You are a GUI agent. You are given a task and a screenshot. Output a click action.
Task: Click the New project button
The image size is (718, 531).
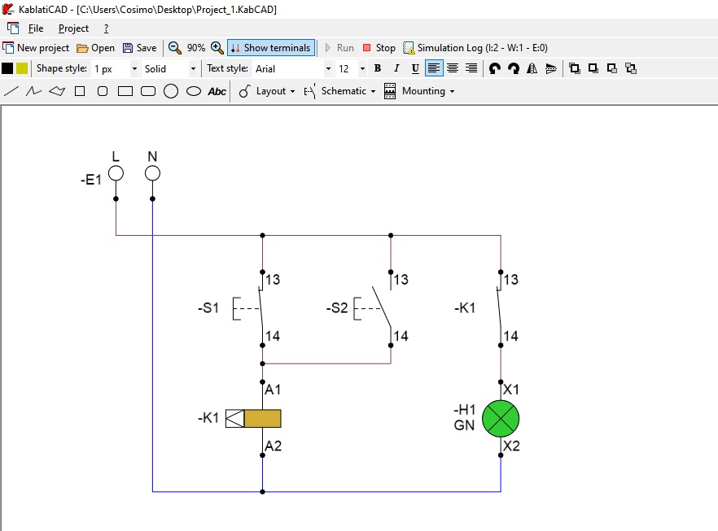(36, 48)
